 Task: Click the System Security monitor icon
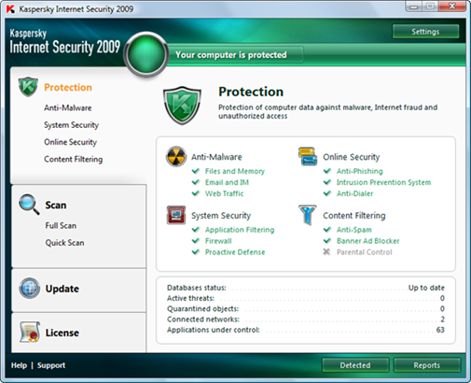point(176,215)
